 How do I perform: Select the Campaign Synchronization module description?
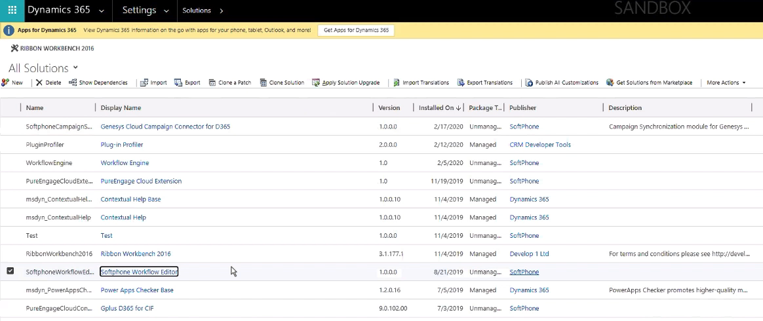tap(679, 126)
